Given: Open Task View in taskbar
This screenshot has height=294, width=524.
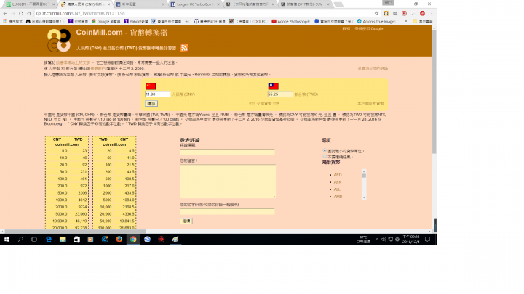Looking at the screenshot, I should 34,240.
